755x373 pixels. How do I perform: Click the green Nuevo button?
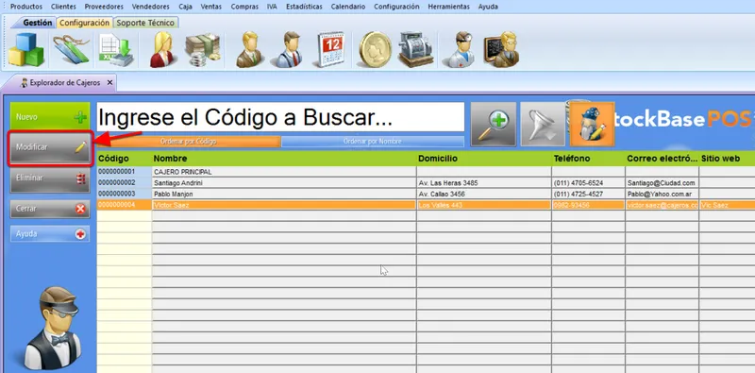coord(50,117)
